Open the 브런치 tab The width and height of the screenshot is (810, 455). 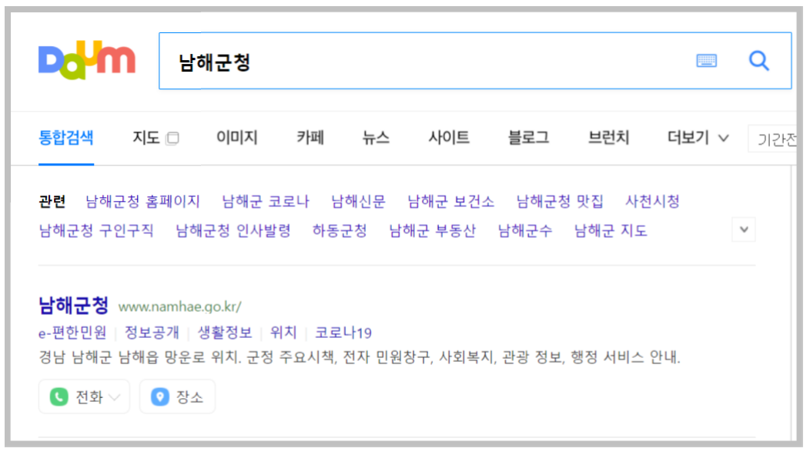click(608, 137)
